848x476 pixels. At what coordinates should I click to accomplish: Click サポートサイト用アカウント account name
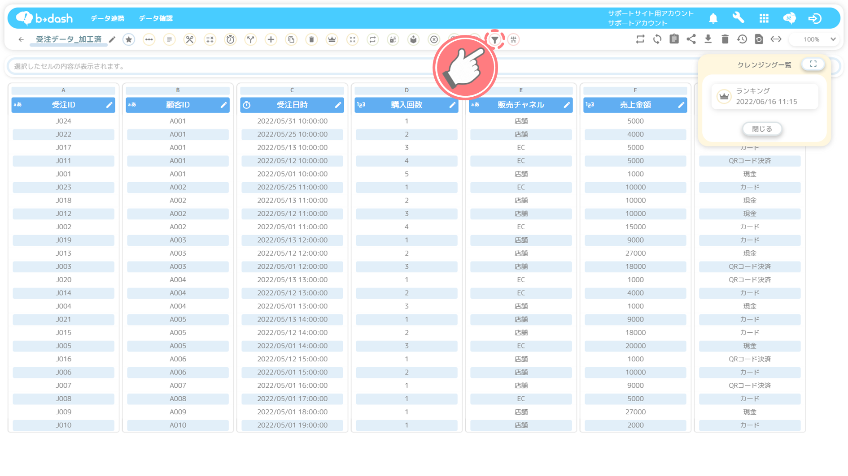[651, 13]
